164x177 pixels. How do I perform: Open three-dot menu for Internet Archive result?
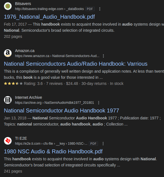[99, 103]
